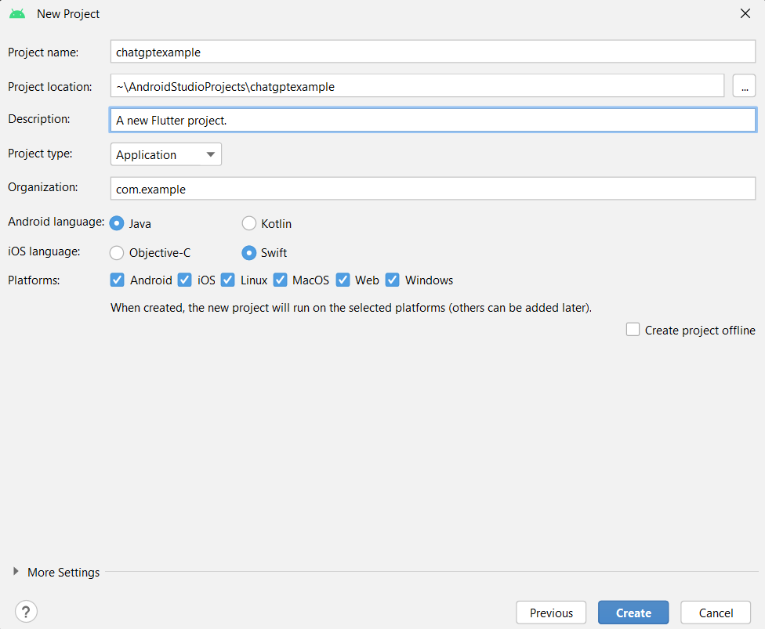Select the Java radio button

pos(117,223)
